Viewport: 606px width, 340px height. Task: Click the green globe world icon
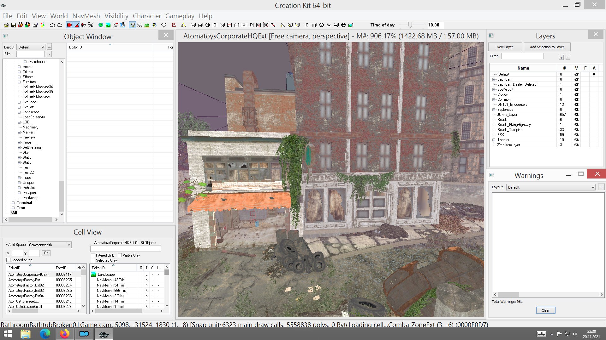(x=101, y=25)
